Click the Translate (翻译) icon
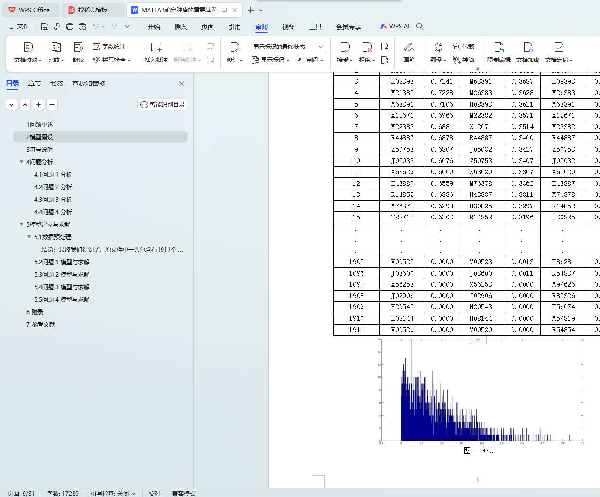 coord(438,47)
